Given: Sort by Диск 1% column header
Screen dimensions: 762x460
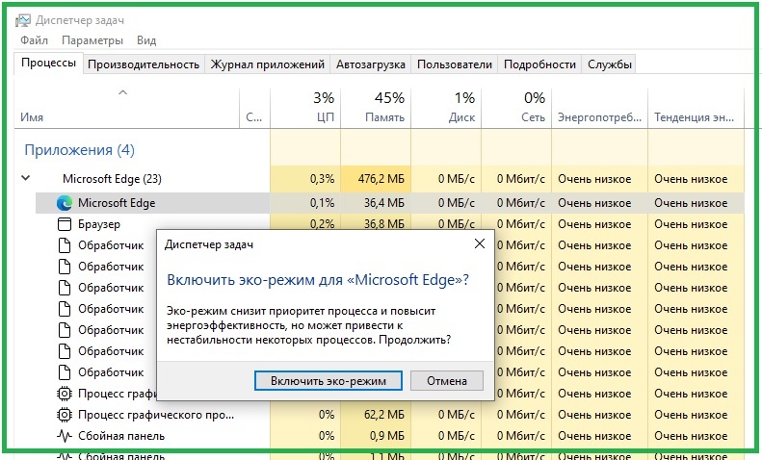Looking at the screenshot, I should point(446,108).
